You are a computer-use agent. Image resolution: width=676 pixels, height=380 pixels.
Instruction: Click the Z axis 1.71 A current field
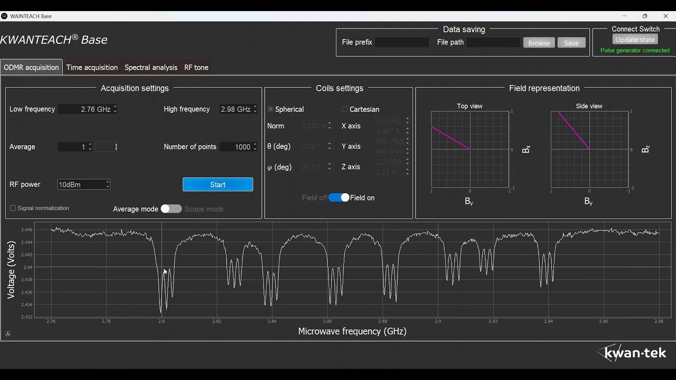pos(392,172)
